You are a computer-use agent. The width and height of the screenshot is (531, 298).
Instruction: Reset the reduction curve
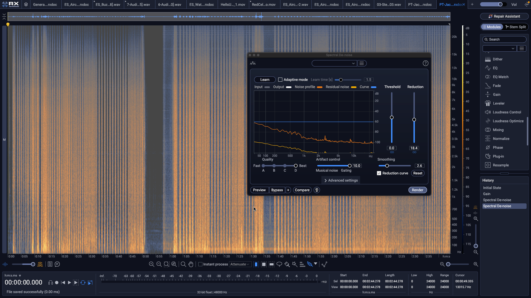[x=418, y=173]
